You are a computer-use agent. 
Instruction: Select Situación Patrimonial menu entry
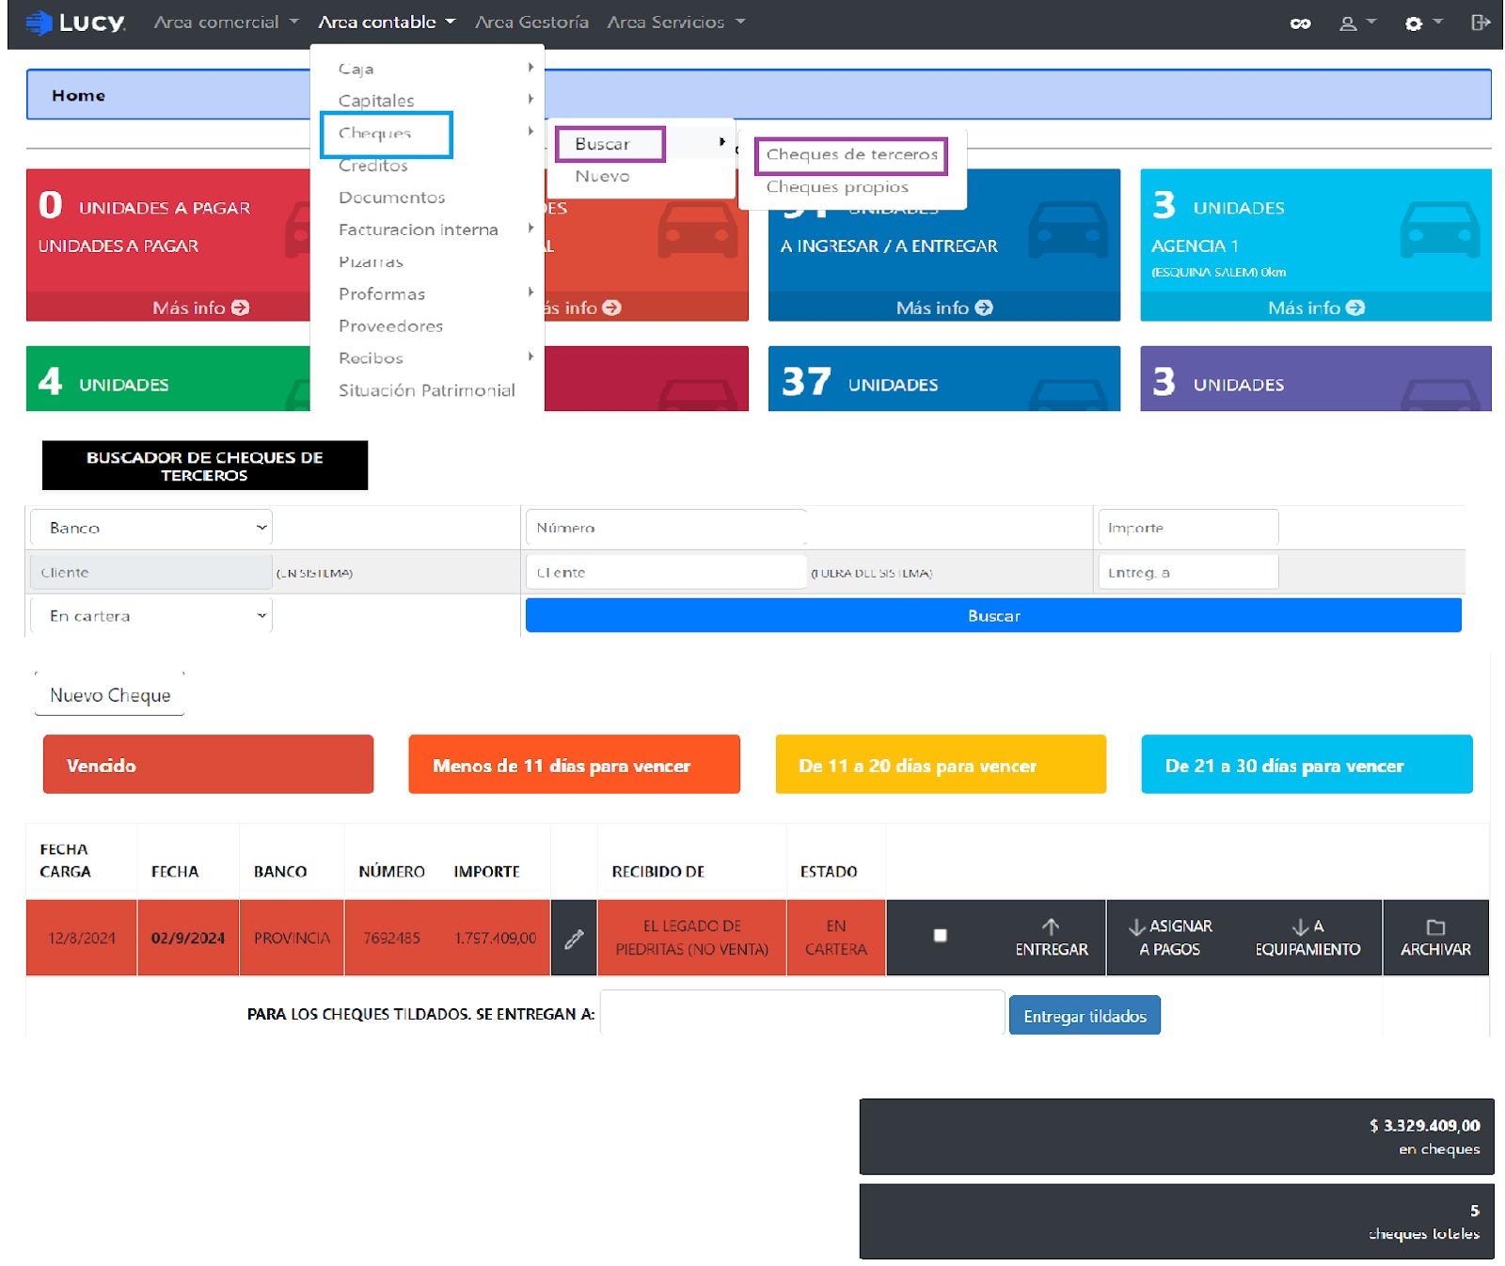click(426, 389)
